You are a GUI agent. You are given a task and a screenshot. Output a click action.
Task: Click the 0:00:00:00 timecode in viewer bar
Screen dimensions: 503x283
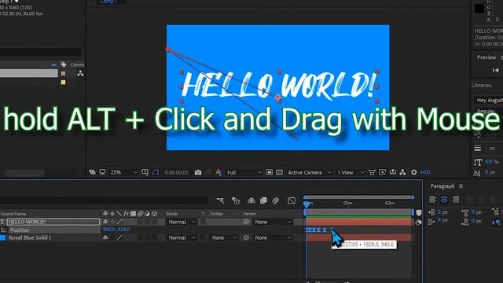(x=176, y=173)
